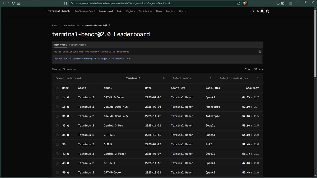Check the GPT-5.2 row checkbox
317x178 pixels.
[x=57, y=135]
